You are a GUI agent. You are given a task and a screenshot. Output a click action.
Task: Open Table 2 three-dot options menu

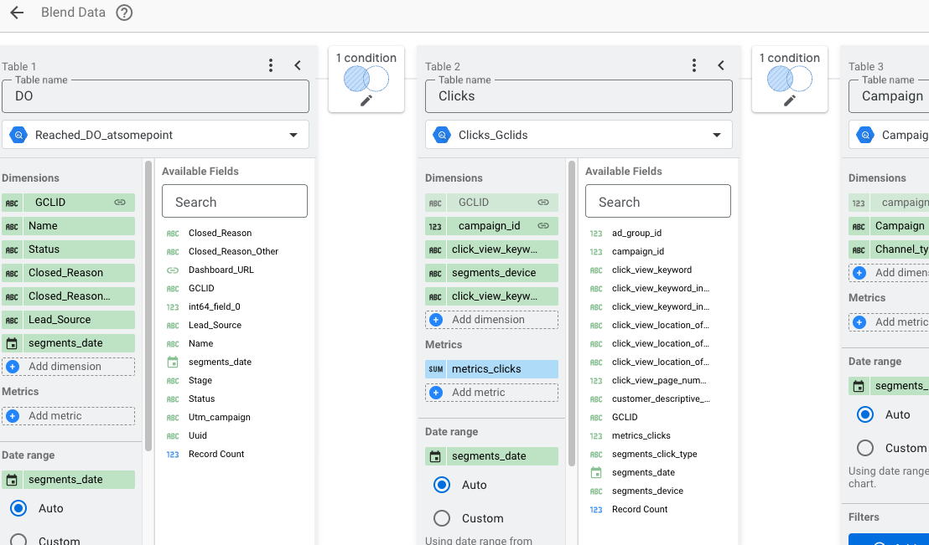(694, 65)
